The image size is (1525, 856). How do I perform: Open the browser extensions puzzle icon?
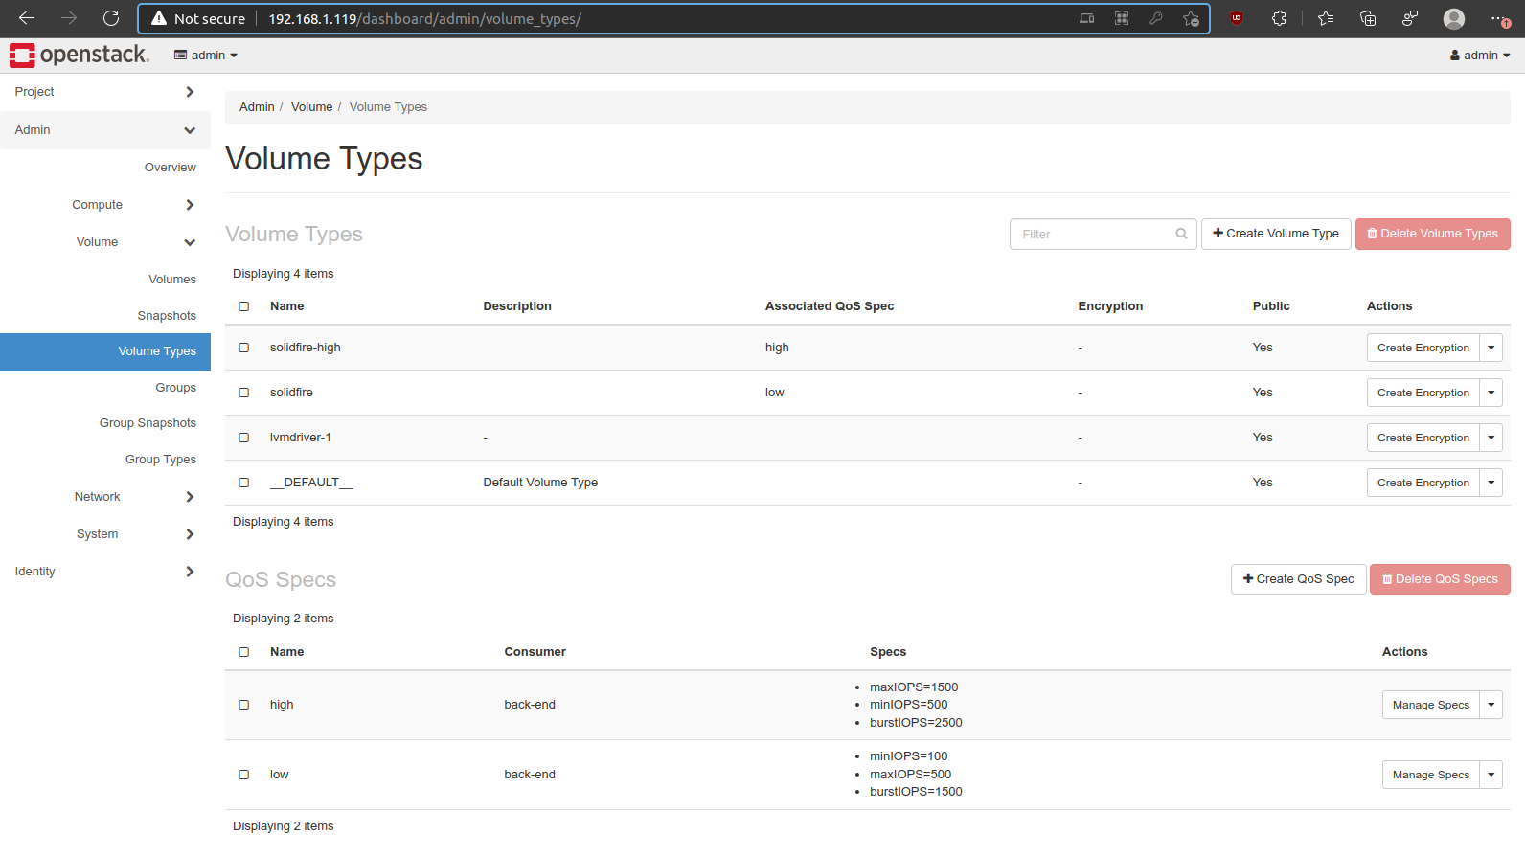[1279, 18]
